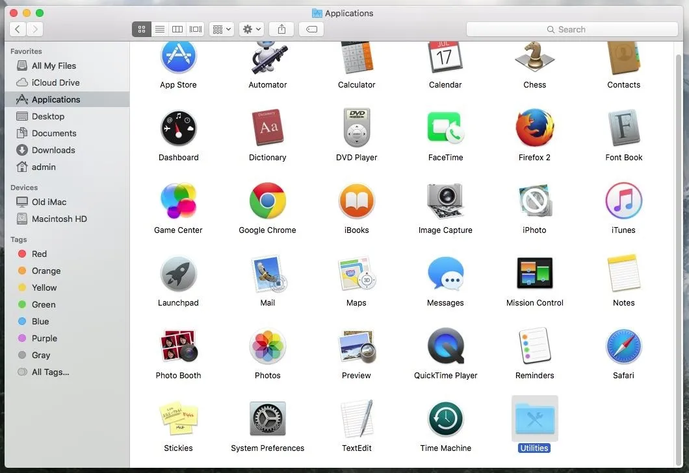689x473 pixels.
Task: Open Documents from the sidebar
Action: tap(67, 133)
